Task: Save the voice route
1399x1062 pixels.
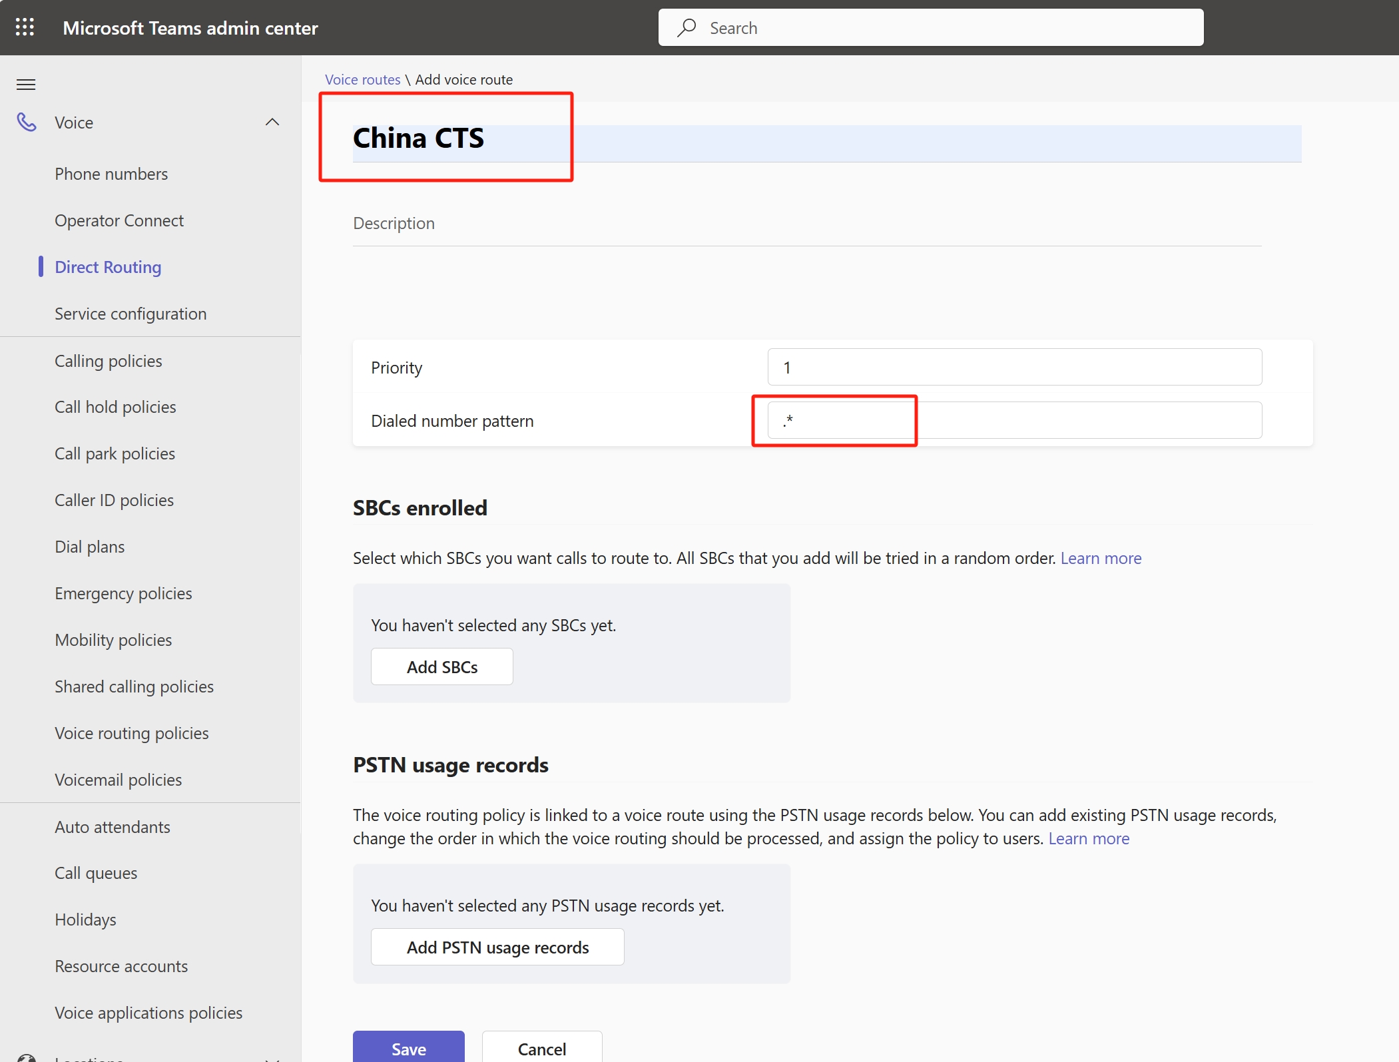Action: pos(409,1048)
